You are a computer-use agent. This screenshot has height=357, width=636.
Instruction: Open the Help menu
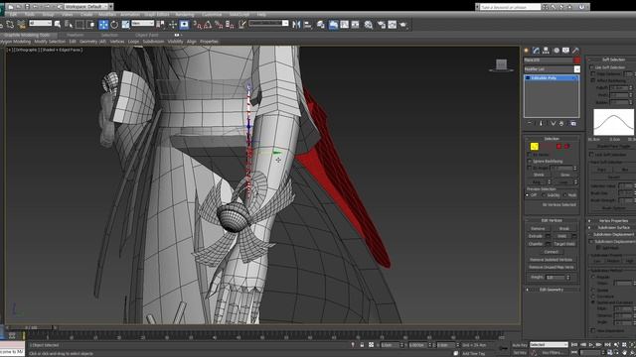(x=261, y=15)
